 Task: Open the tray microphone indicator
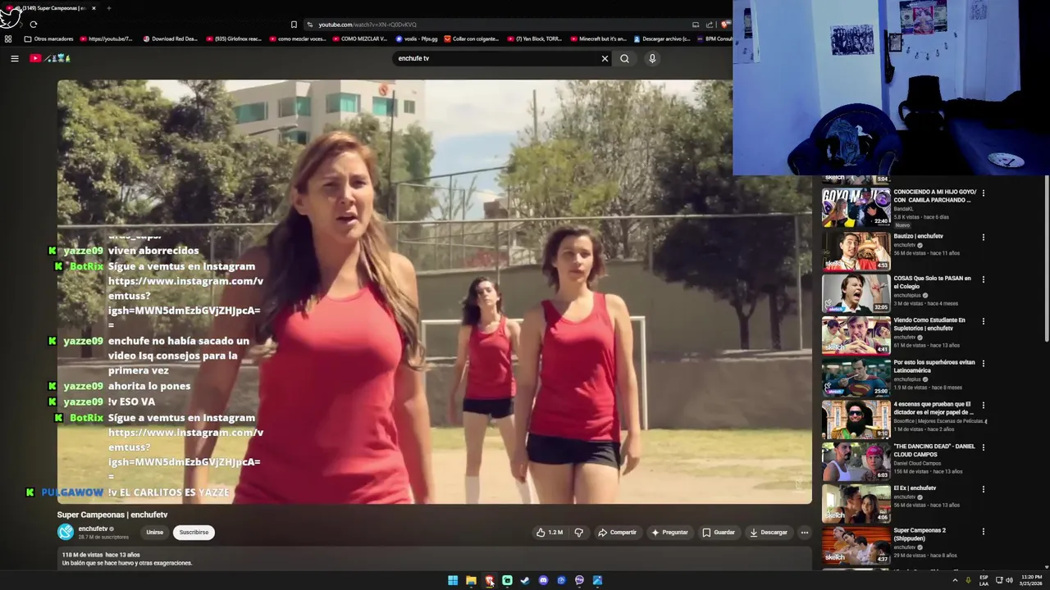point(969,580)
